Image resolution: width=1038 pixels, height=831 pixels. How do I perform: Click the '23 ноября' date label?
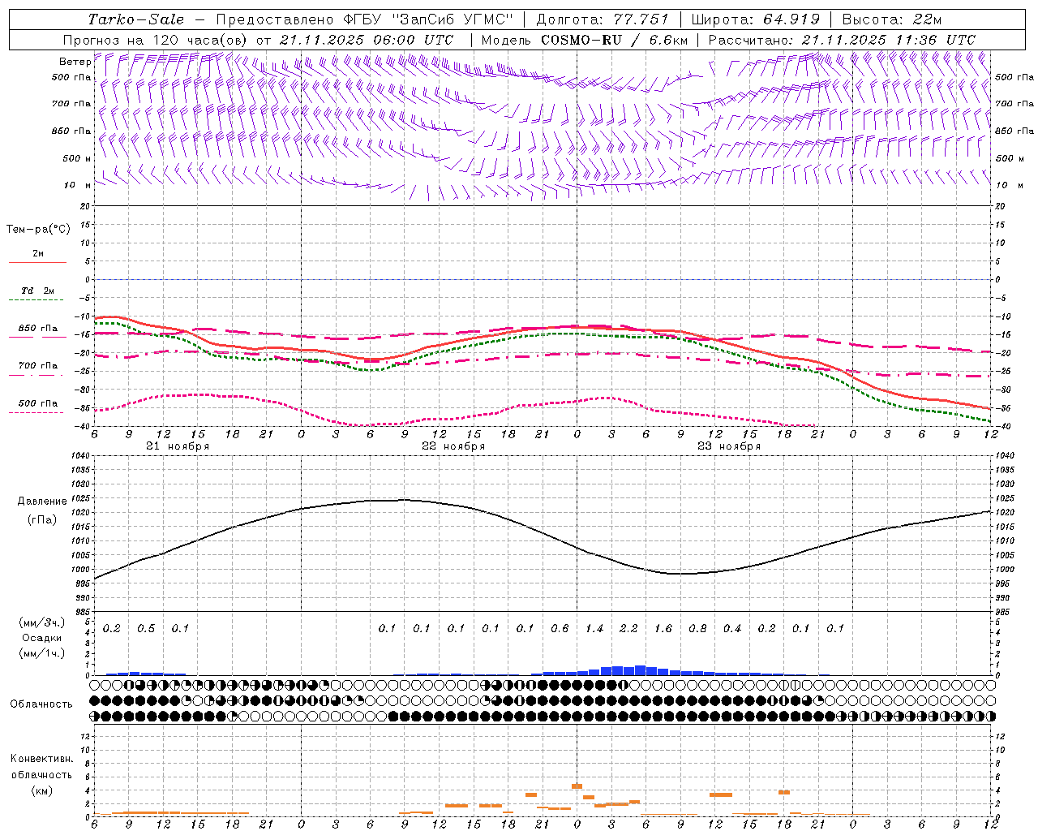[x=729, y=446]
